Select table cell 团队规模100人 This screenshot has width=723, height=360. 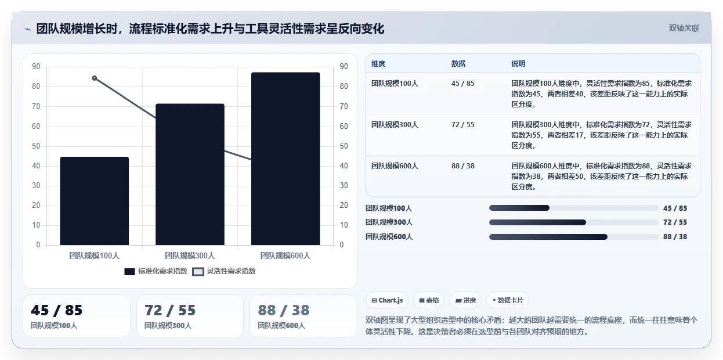point(395,84)
